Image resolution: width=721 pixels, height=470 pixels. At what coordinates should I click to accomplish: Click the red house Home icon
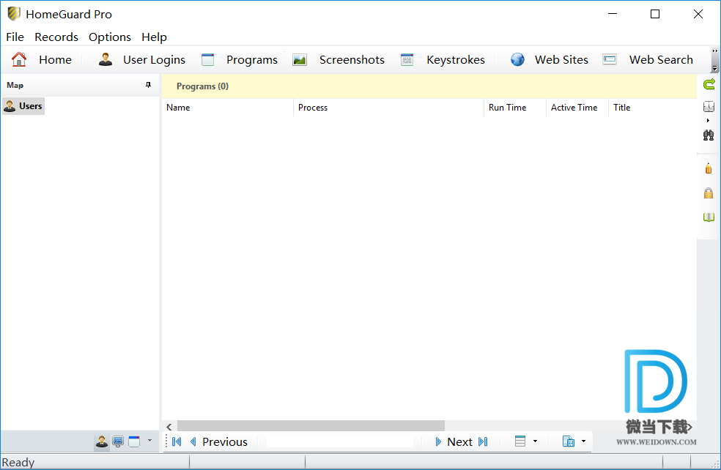click(x=19, y=59)
